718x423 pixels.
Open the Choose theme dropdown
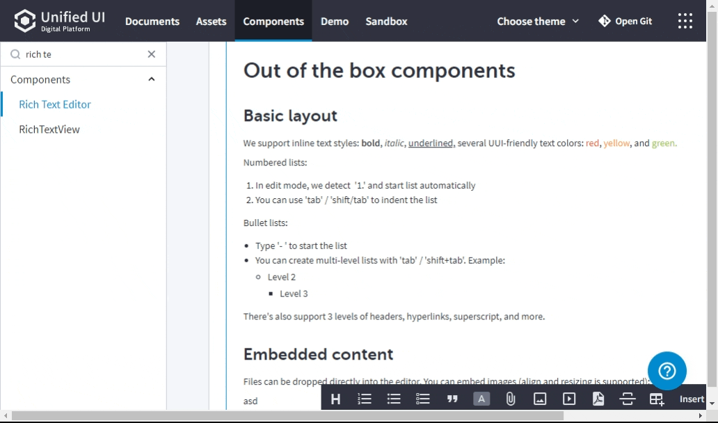pos(537,21)
